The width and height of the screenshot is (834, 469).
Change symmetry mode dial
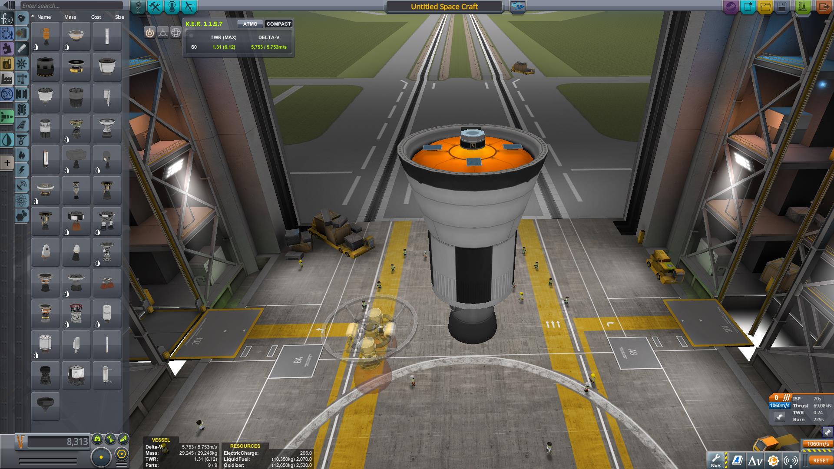pyautogui.click(x=101, y=457)
